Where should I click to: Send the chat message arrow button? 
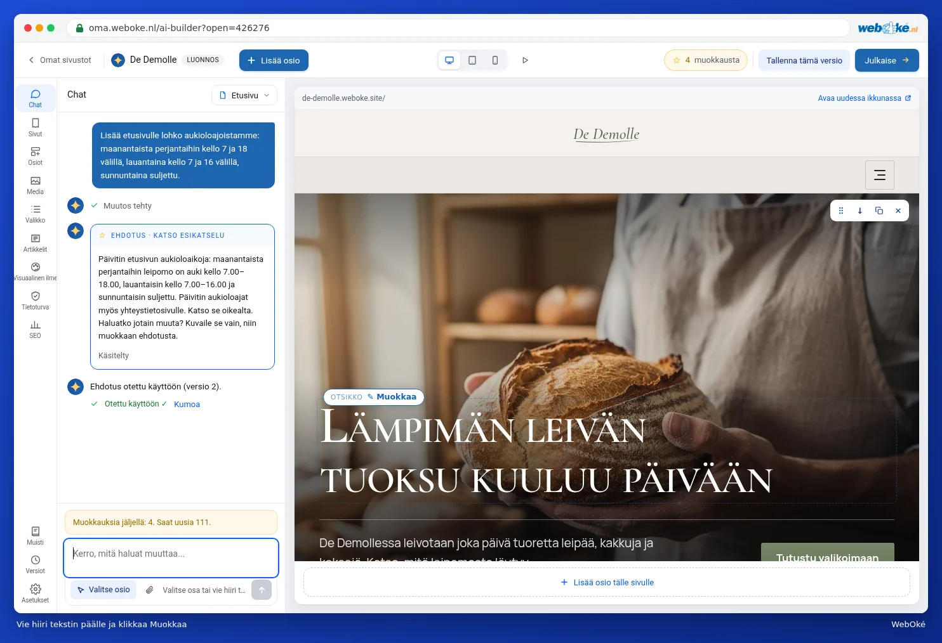[x=262, y=590]
